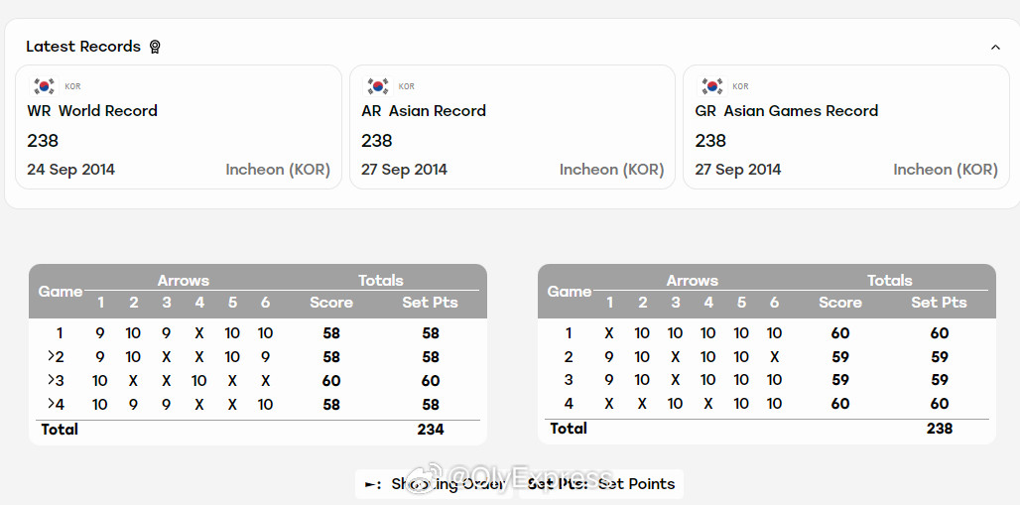Click the Korean flag on Asian Record card
This screenshot has width=1020, height=505.
coord(378,86)
